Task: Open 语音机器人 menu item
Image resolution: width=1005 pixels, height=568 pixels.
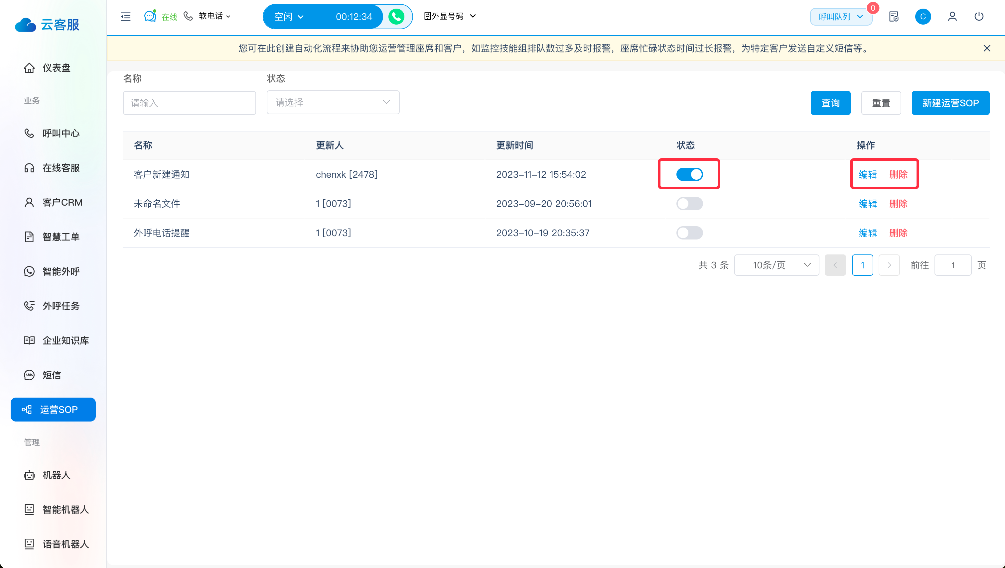Action: (x=53, y=544)
